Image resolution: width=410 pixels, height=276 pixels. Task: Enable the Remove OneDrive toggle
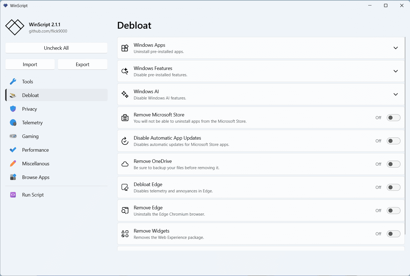[393, 164]
